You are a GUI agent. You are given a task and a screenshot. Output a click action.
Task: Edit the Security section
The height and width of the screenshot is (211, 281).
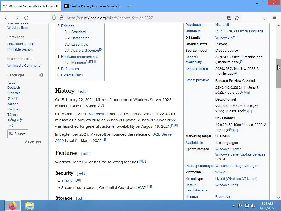coord(82,174)
